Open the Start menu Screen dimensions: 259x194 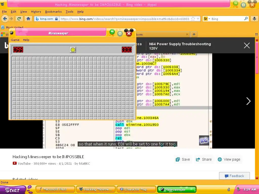click(x=13, y=190)
